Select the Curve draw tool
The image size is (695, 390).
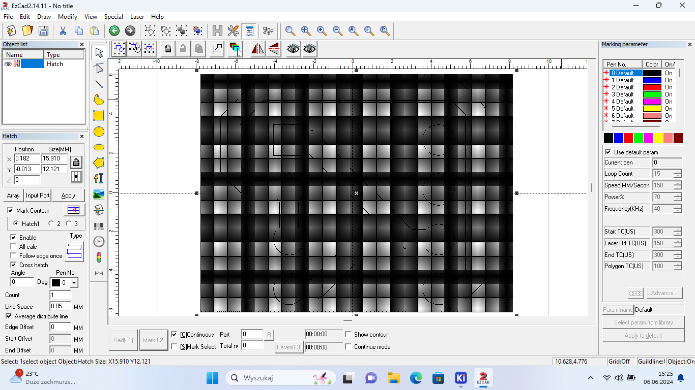[99, 100]
